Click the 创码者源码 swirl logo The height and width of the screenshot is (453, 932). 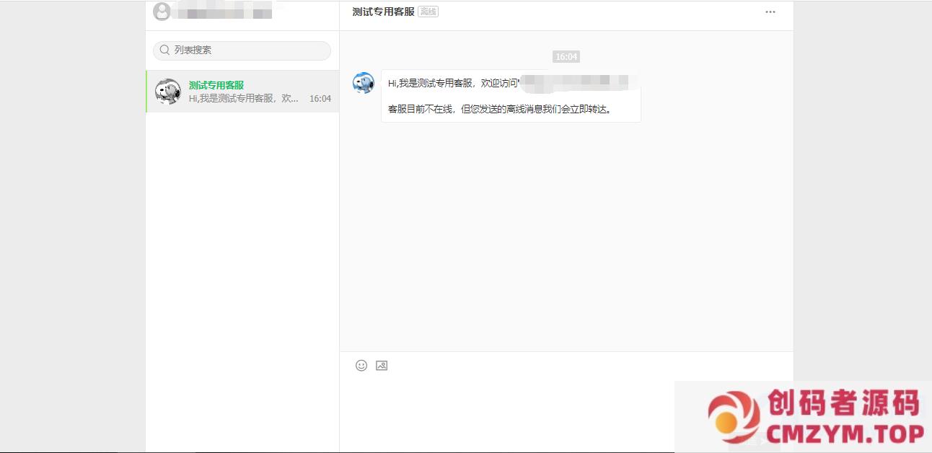point(734,417)
